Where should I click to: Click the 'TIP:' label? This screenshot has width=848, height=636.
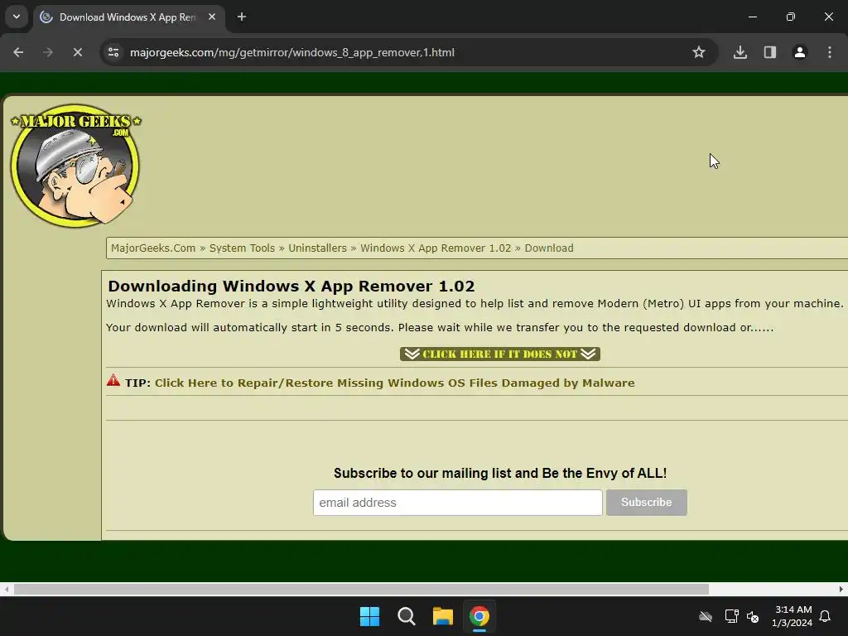(x=137, y=383)
